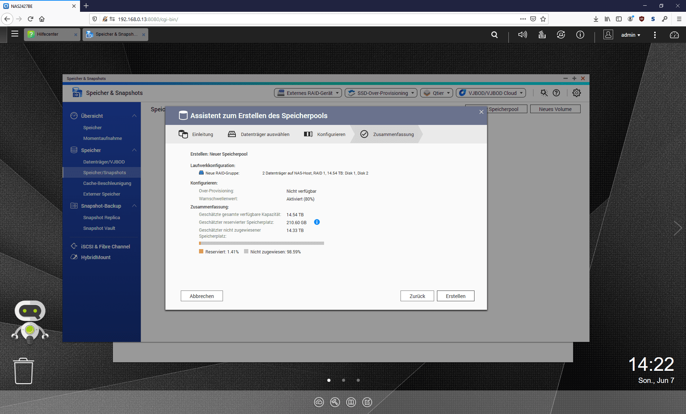
Task: Click the Erstellen button to confirm
Action: point(456,296)
